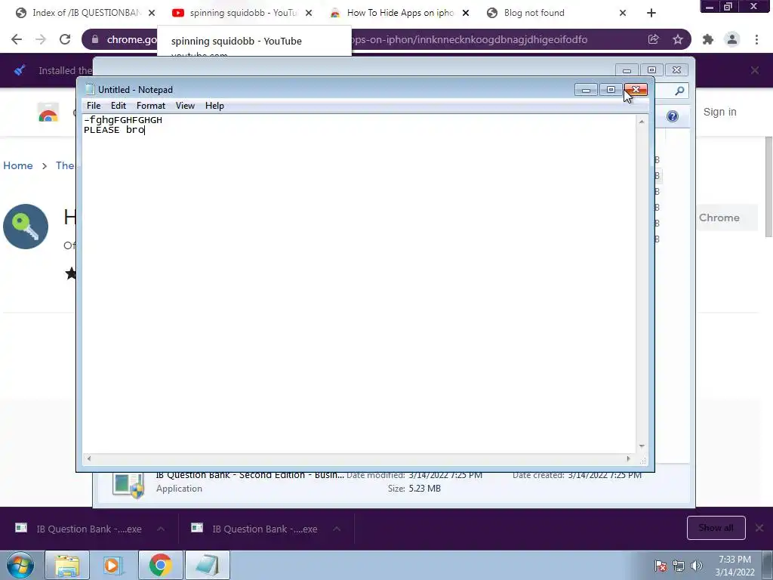Open the Notepad Format menu
This screenshot has width=773, height=580.
[151, 106]
